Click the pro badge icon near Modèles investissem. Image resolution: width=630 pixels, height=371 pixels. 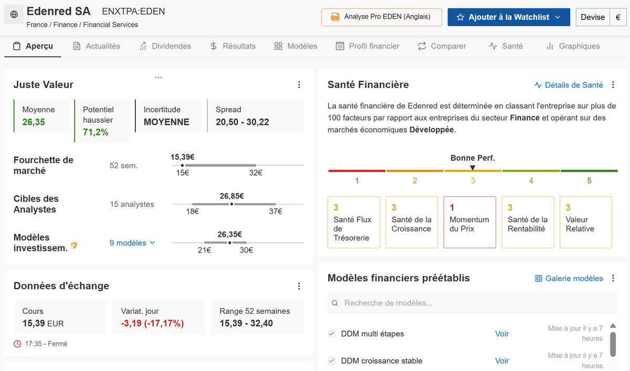[x=74, y=245]
